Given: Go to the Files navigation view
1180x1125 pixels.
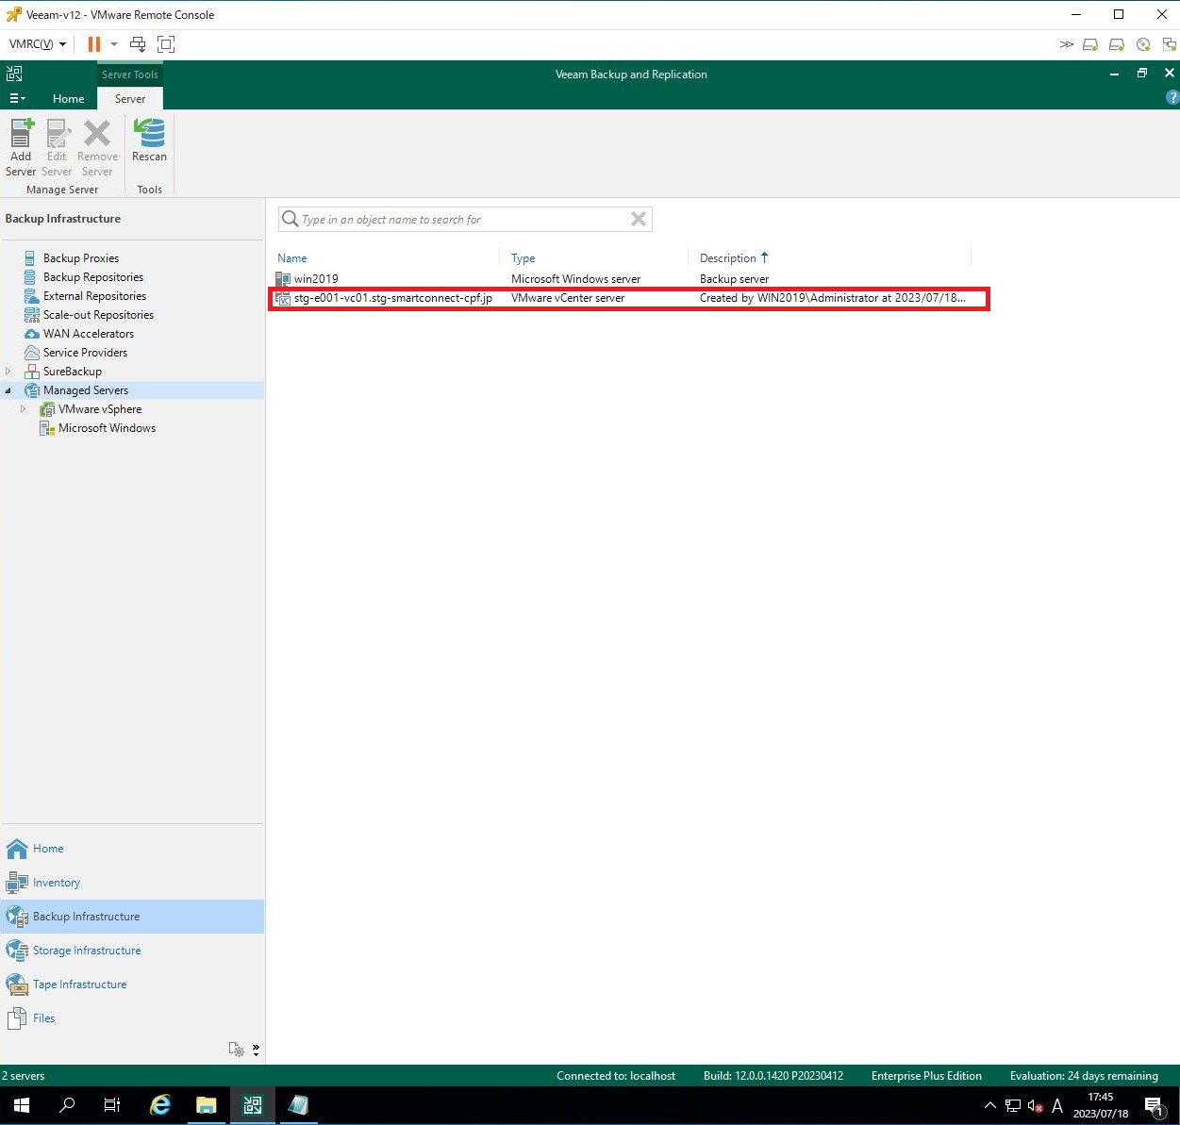Looking at the screenshot, I should tap(132, 1018).
